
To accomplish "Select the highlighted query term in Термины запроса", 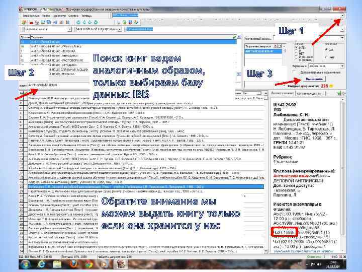I will 263,51.
